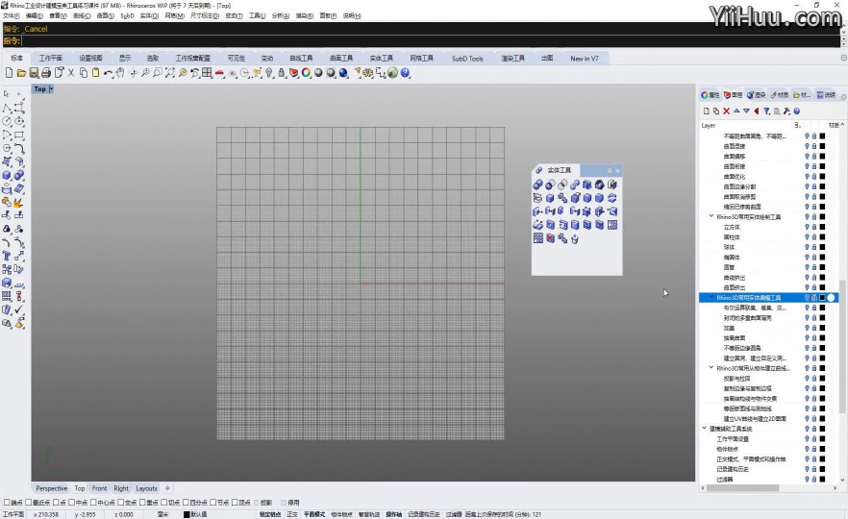848x519 pixels.
Task: Select the Rectangle tool in left sidebar
Action: point(19,135)
